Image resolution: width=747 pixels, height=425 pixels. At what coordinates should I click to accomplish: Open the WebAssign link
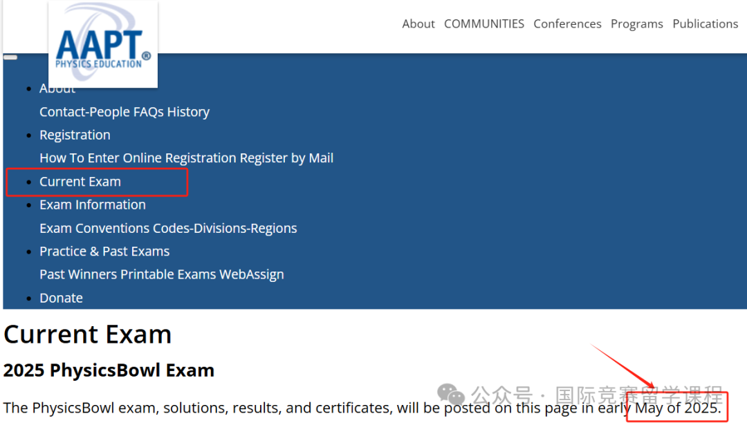(x=252, y=274)
